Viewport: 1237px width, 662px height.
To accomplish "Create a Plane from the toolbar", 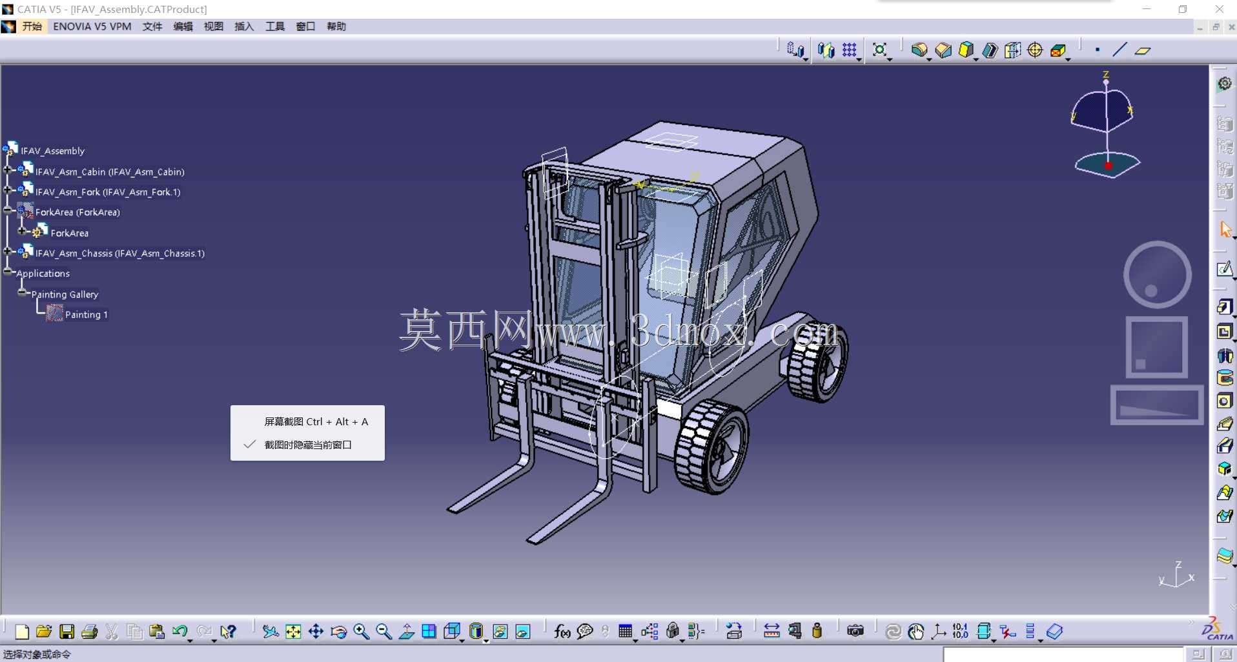I will tap(1143, 50).
